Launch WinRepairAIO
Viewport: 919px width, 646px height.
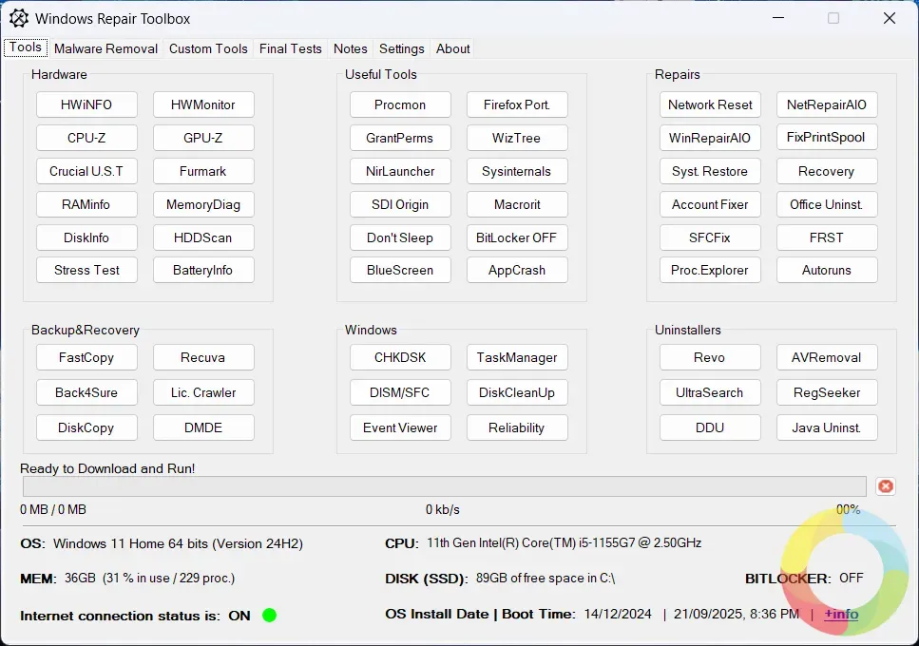710,138
